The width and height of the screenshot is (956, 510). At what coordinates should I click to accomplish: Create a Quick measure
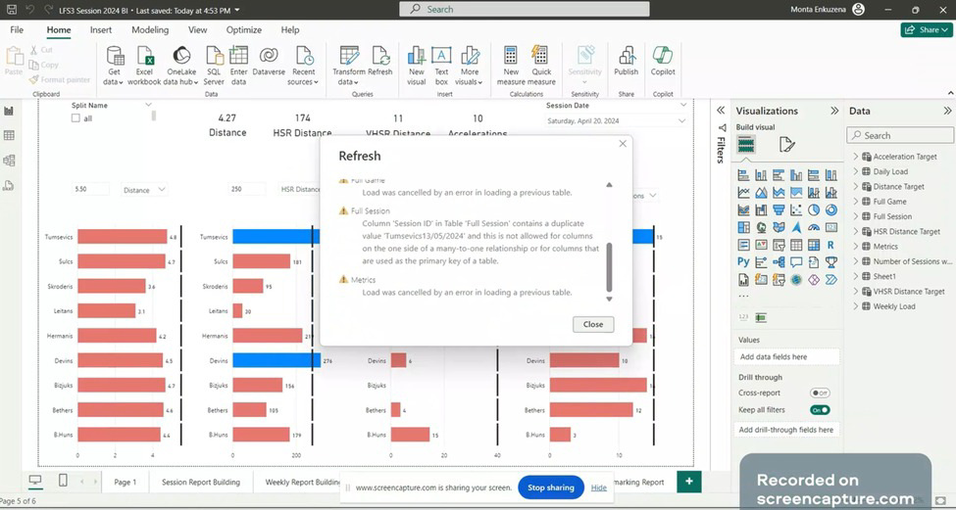click(x=541, y=66)
